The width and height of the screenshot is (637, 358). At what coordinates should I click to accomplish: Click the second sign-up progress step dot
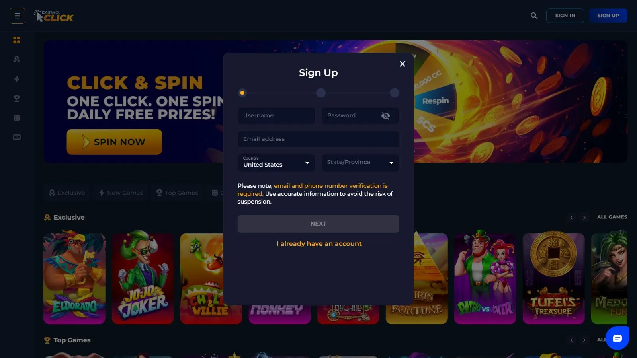coord(321,93)
